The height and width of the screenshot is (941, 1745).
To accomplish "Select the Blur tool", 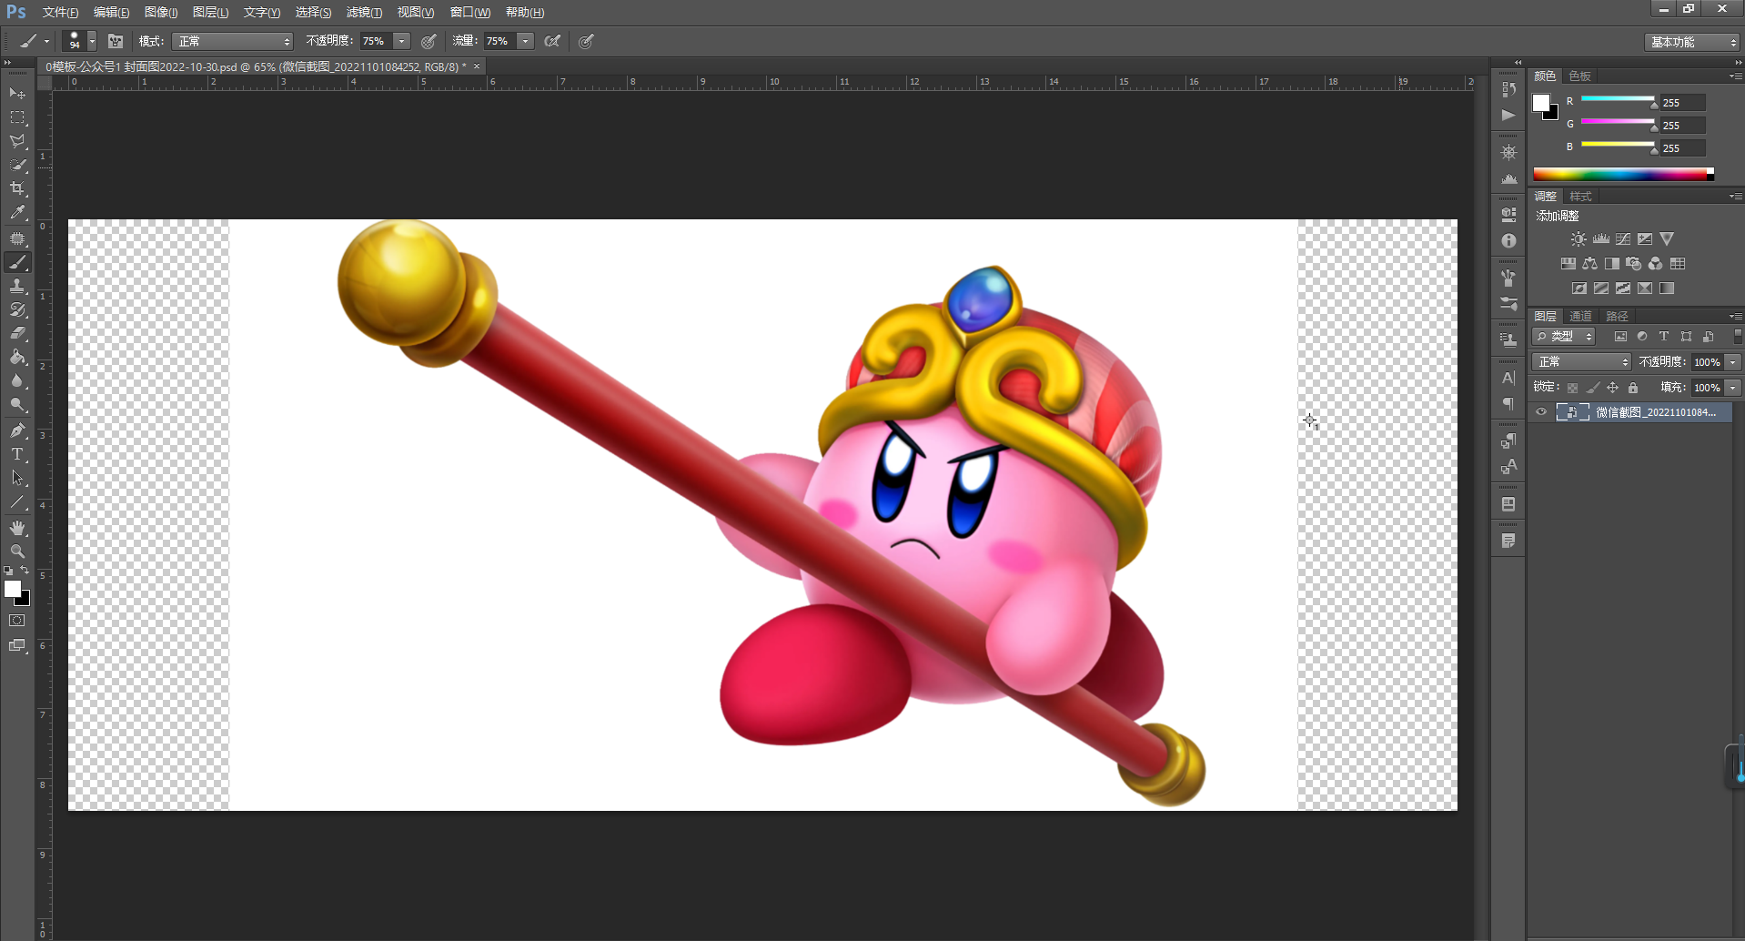I will click(17, 380).
